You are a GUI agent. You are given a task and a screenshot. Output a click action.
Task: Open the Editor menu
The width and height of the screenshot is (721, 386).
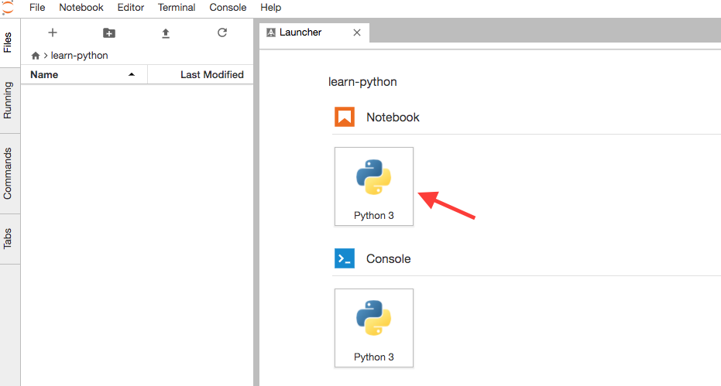pyautogui.click(x=131, y=8)
